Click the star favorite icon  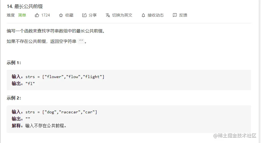61,15
